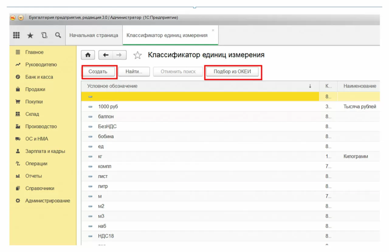Select the наб row
The width and height of the screenshot is (389, 252).
(x=230, y=226)
